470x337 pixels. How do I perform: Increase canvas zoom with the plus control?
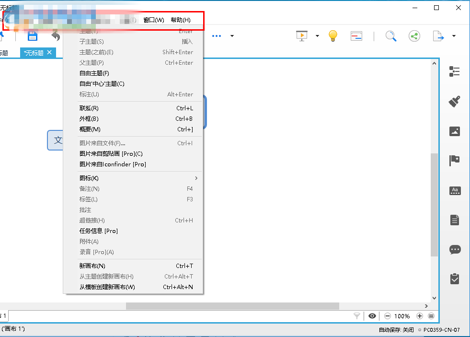(x=419, y=316)
